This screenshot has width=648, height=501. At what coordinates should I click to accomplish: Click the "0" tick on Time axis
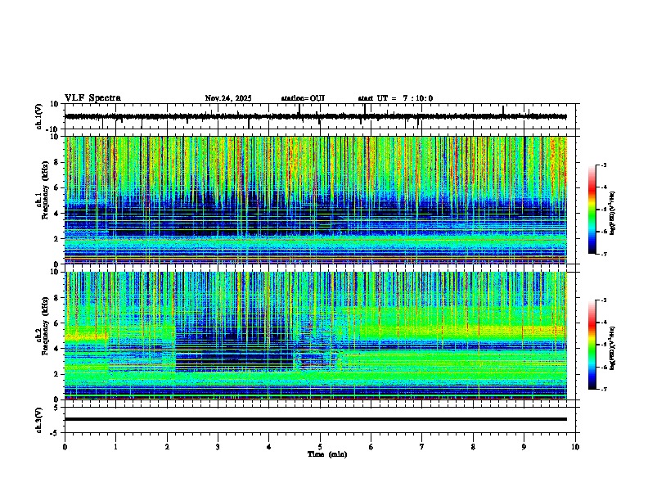65,447
